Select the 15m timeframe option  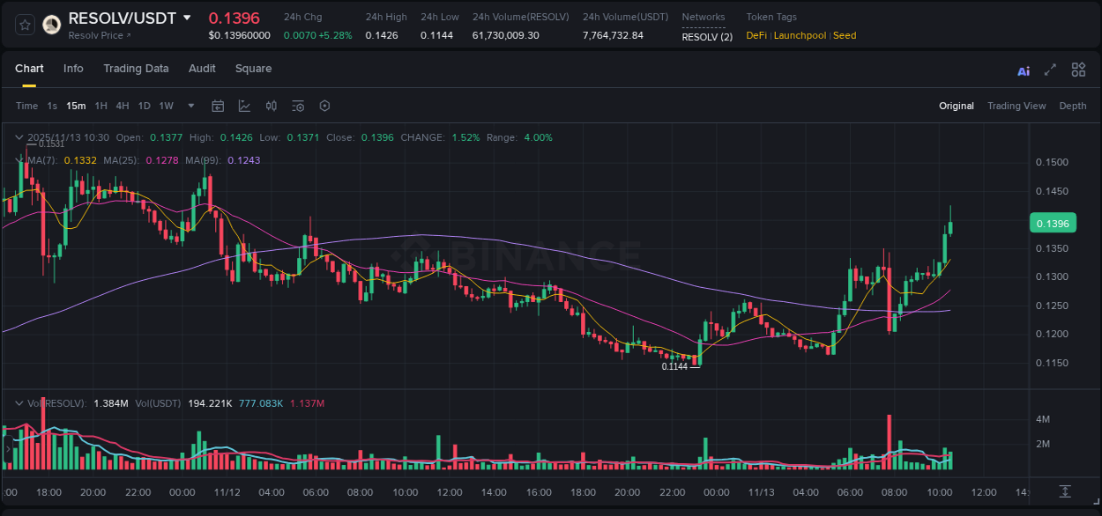coord(76,106)
